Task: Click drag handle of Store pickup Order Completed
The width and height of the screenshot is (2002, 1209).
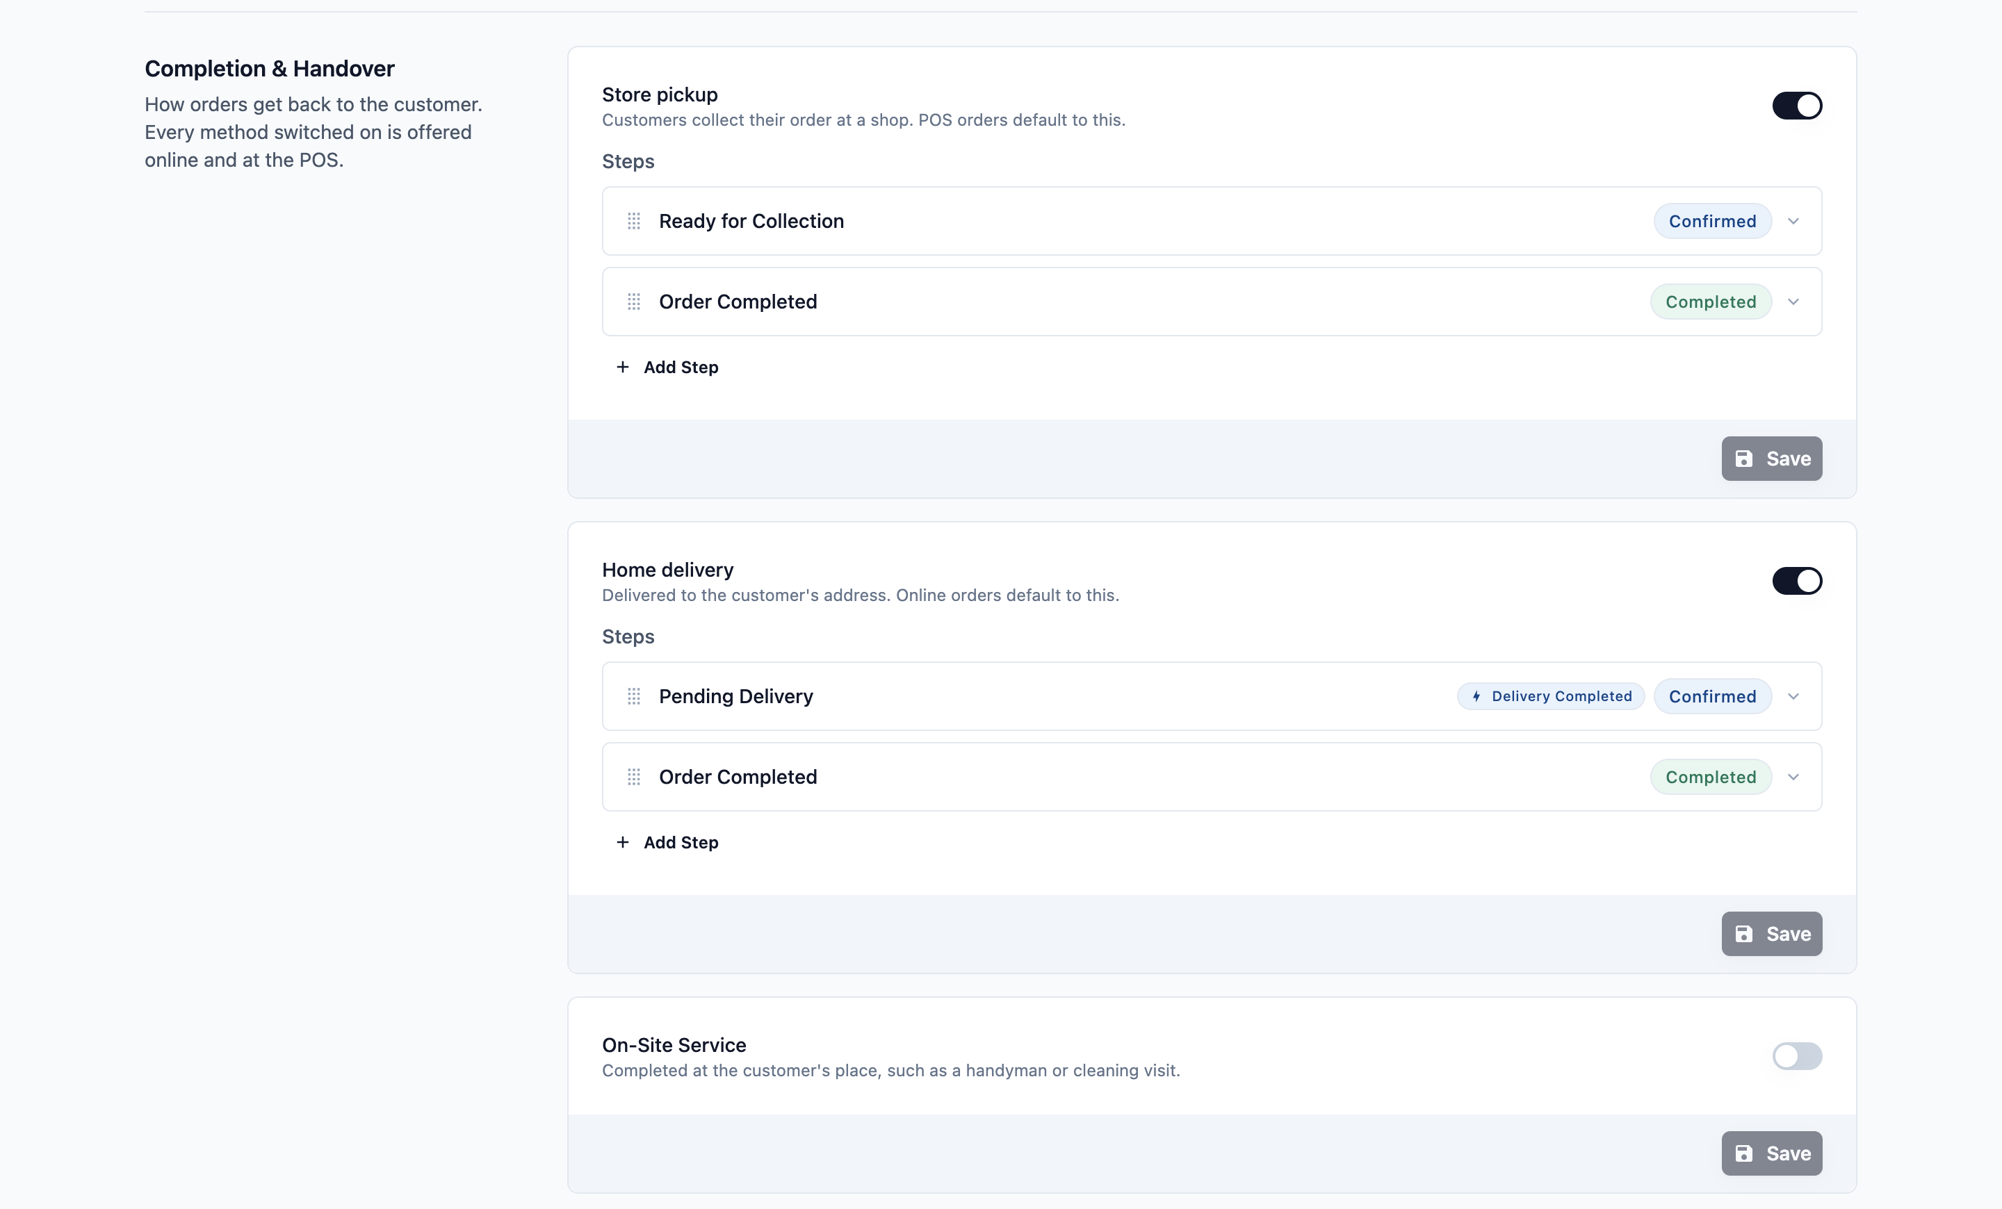Action: [x=634, y=302]
